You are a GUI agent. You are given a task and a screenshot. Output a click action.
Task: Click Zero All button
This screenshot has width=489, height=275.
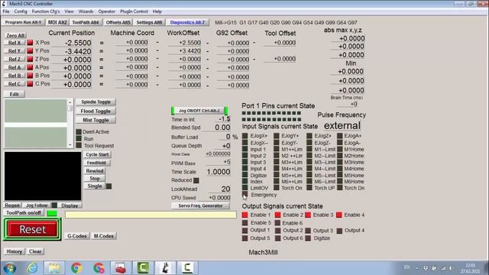point(15,35)
